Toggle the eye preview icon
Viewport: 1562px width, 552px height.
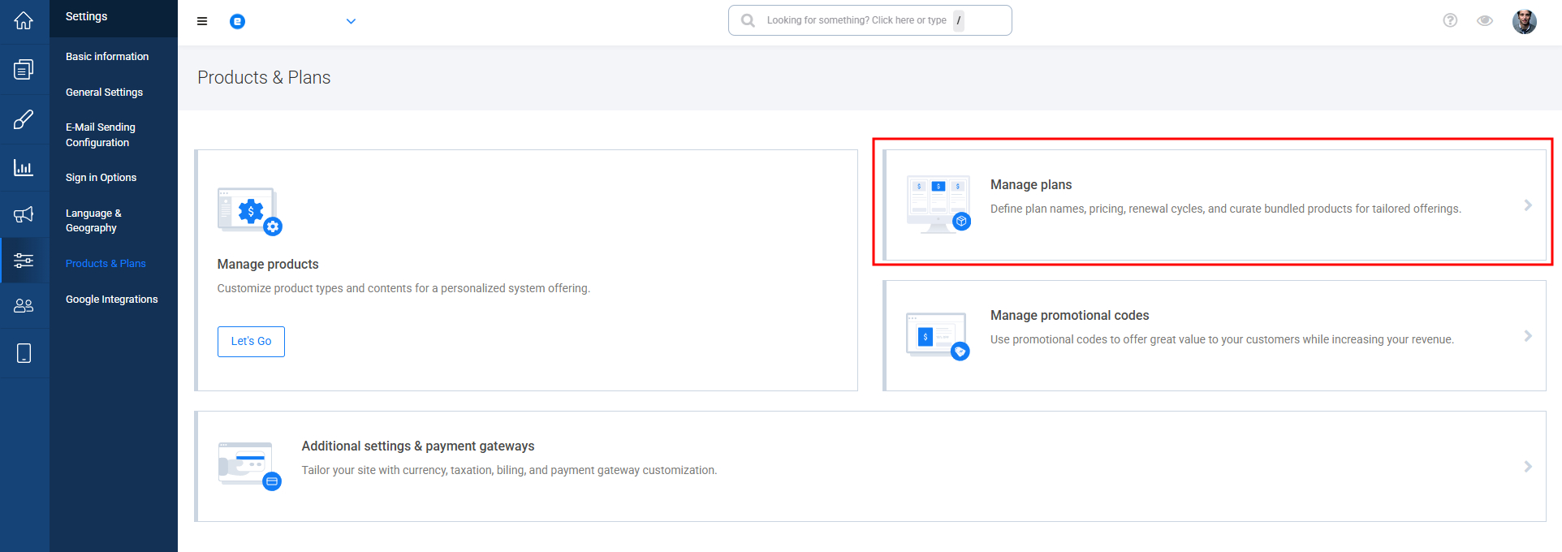[1485, 20]
